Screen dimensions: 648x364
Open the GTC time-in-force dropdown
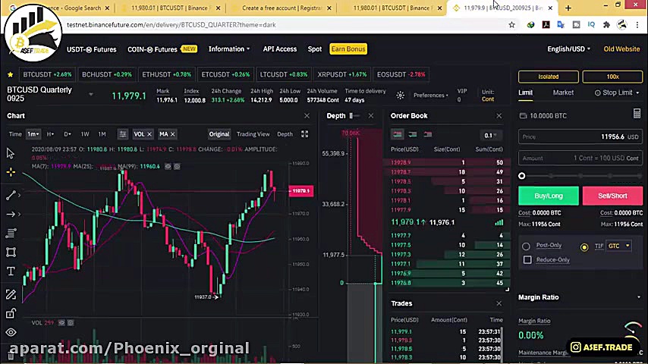click(x=618, y=246)
